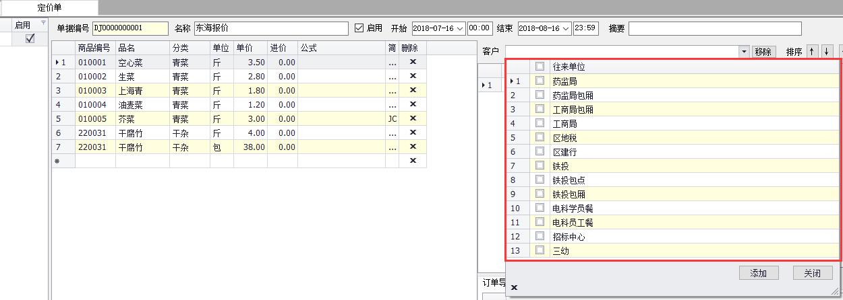This screenshot has width=843, height=300.
Task: Select the 铁投 row text
Action: click(x=560, y=165)
